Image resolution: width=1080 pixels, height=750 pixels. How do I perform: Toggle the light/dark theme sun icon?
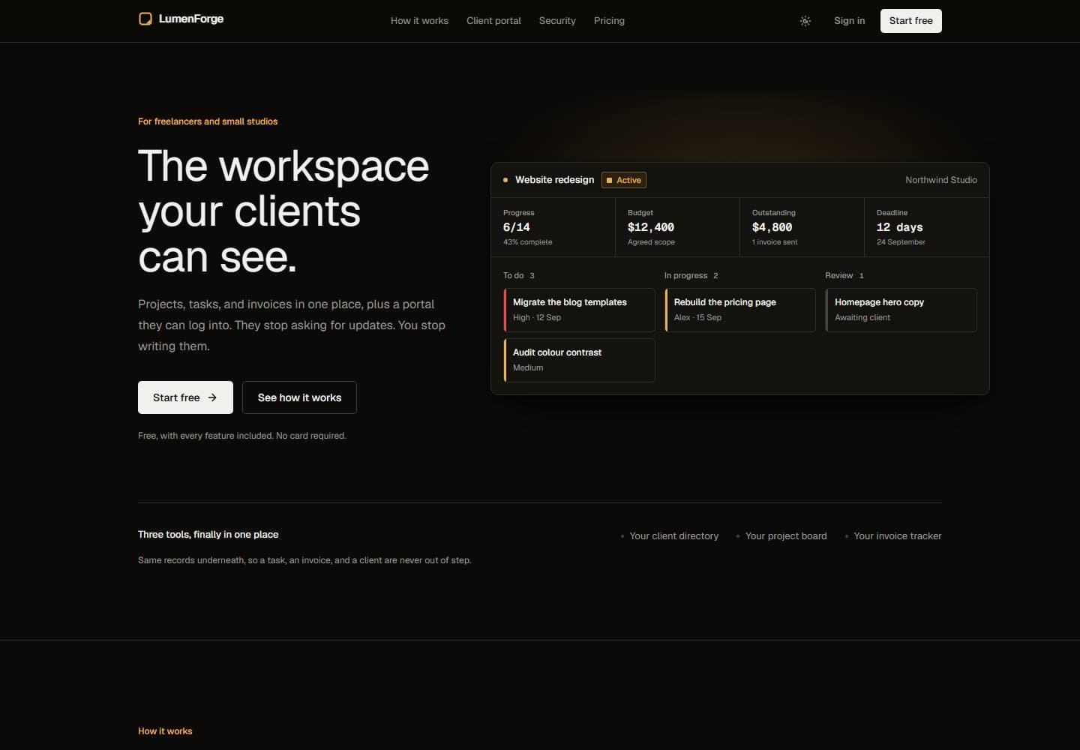tap(805, 21)
